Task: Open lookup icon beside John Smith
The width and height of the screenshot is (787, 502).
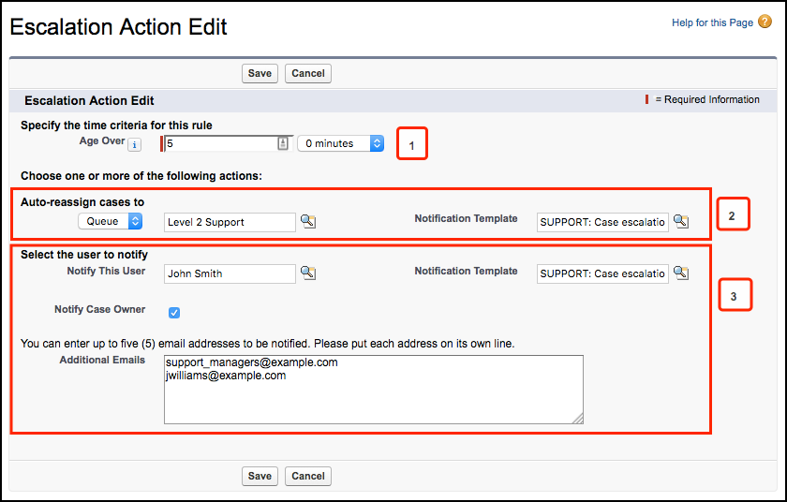Action: tap(308, 273)
